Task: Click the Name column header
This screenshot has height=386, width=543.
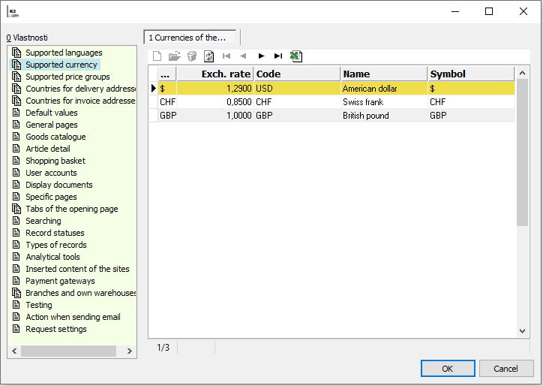Action: (385, 74)
